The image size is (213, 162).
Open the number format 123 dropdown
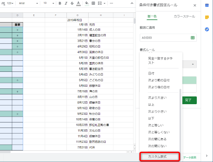click(x=10, y=3)
